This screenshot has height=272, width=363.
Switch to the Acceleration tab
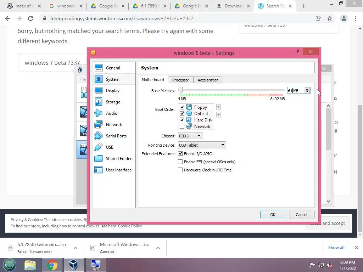[208, 80]
